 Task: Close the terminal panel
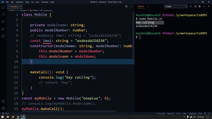[208, 6]
